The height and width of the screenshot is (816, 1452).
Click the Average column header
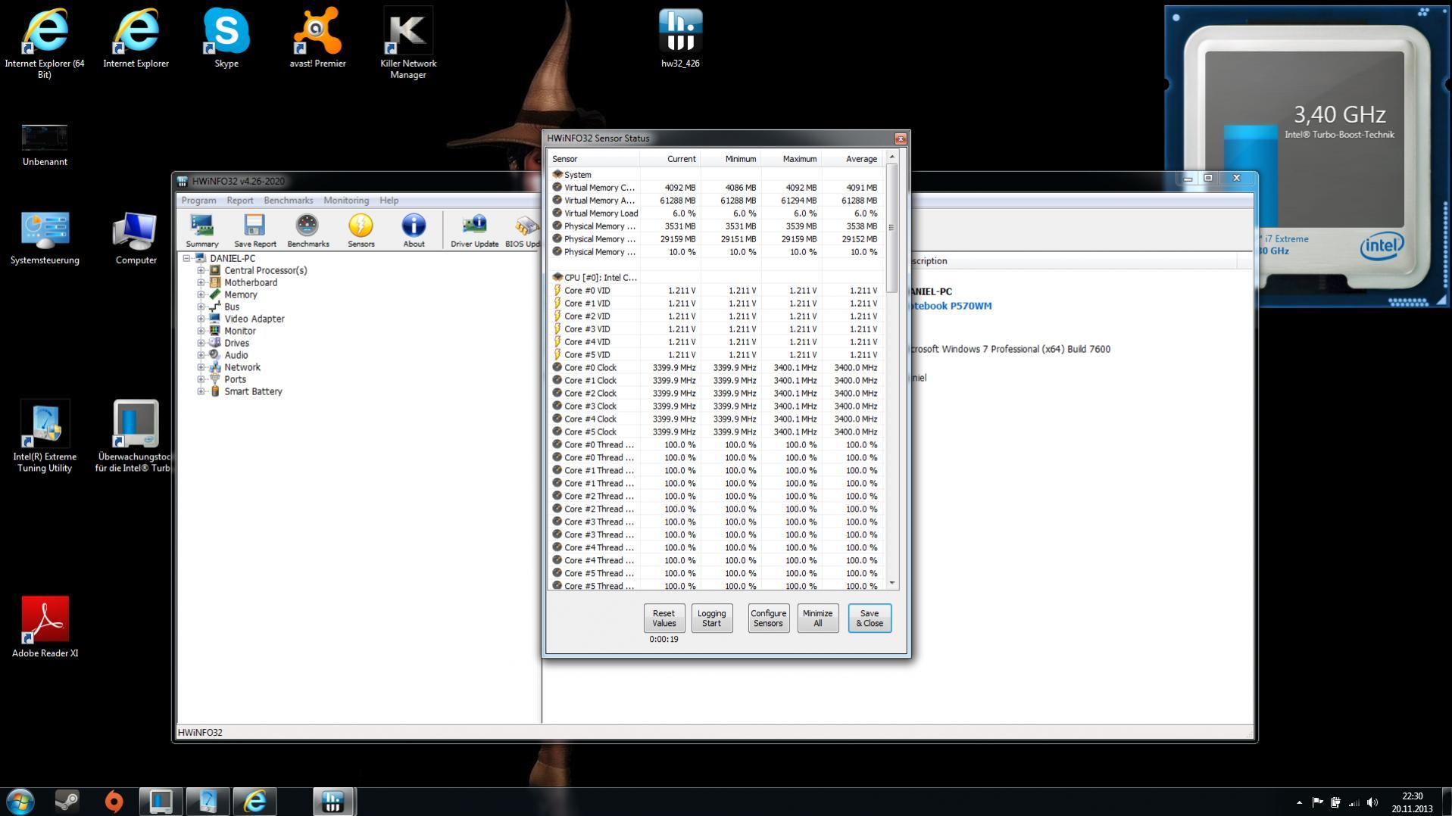pos(852,159)
